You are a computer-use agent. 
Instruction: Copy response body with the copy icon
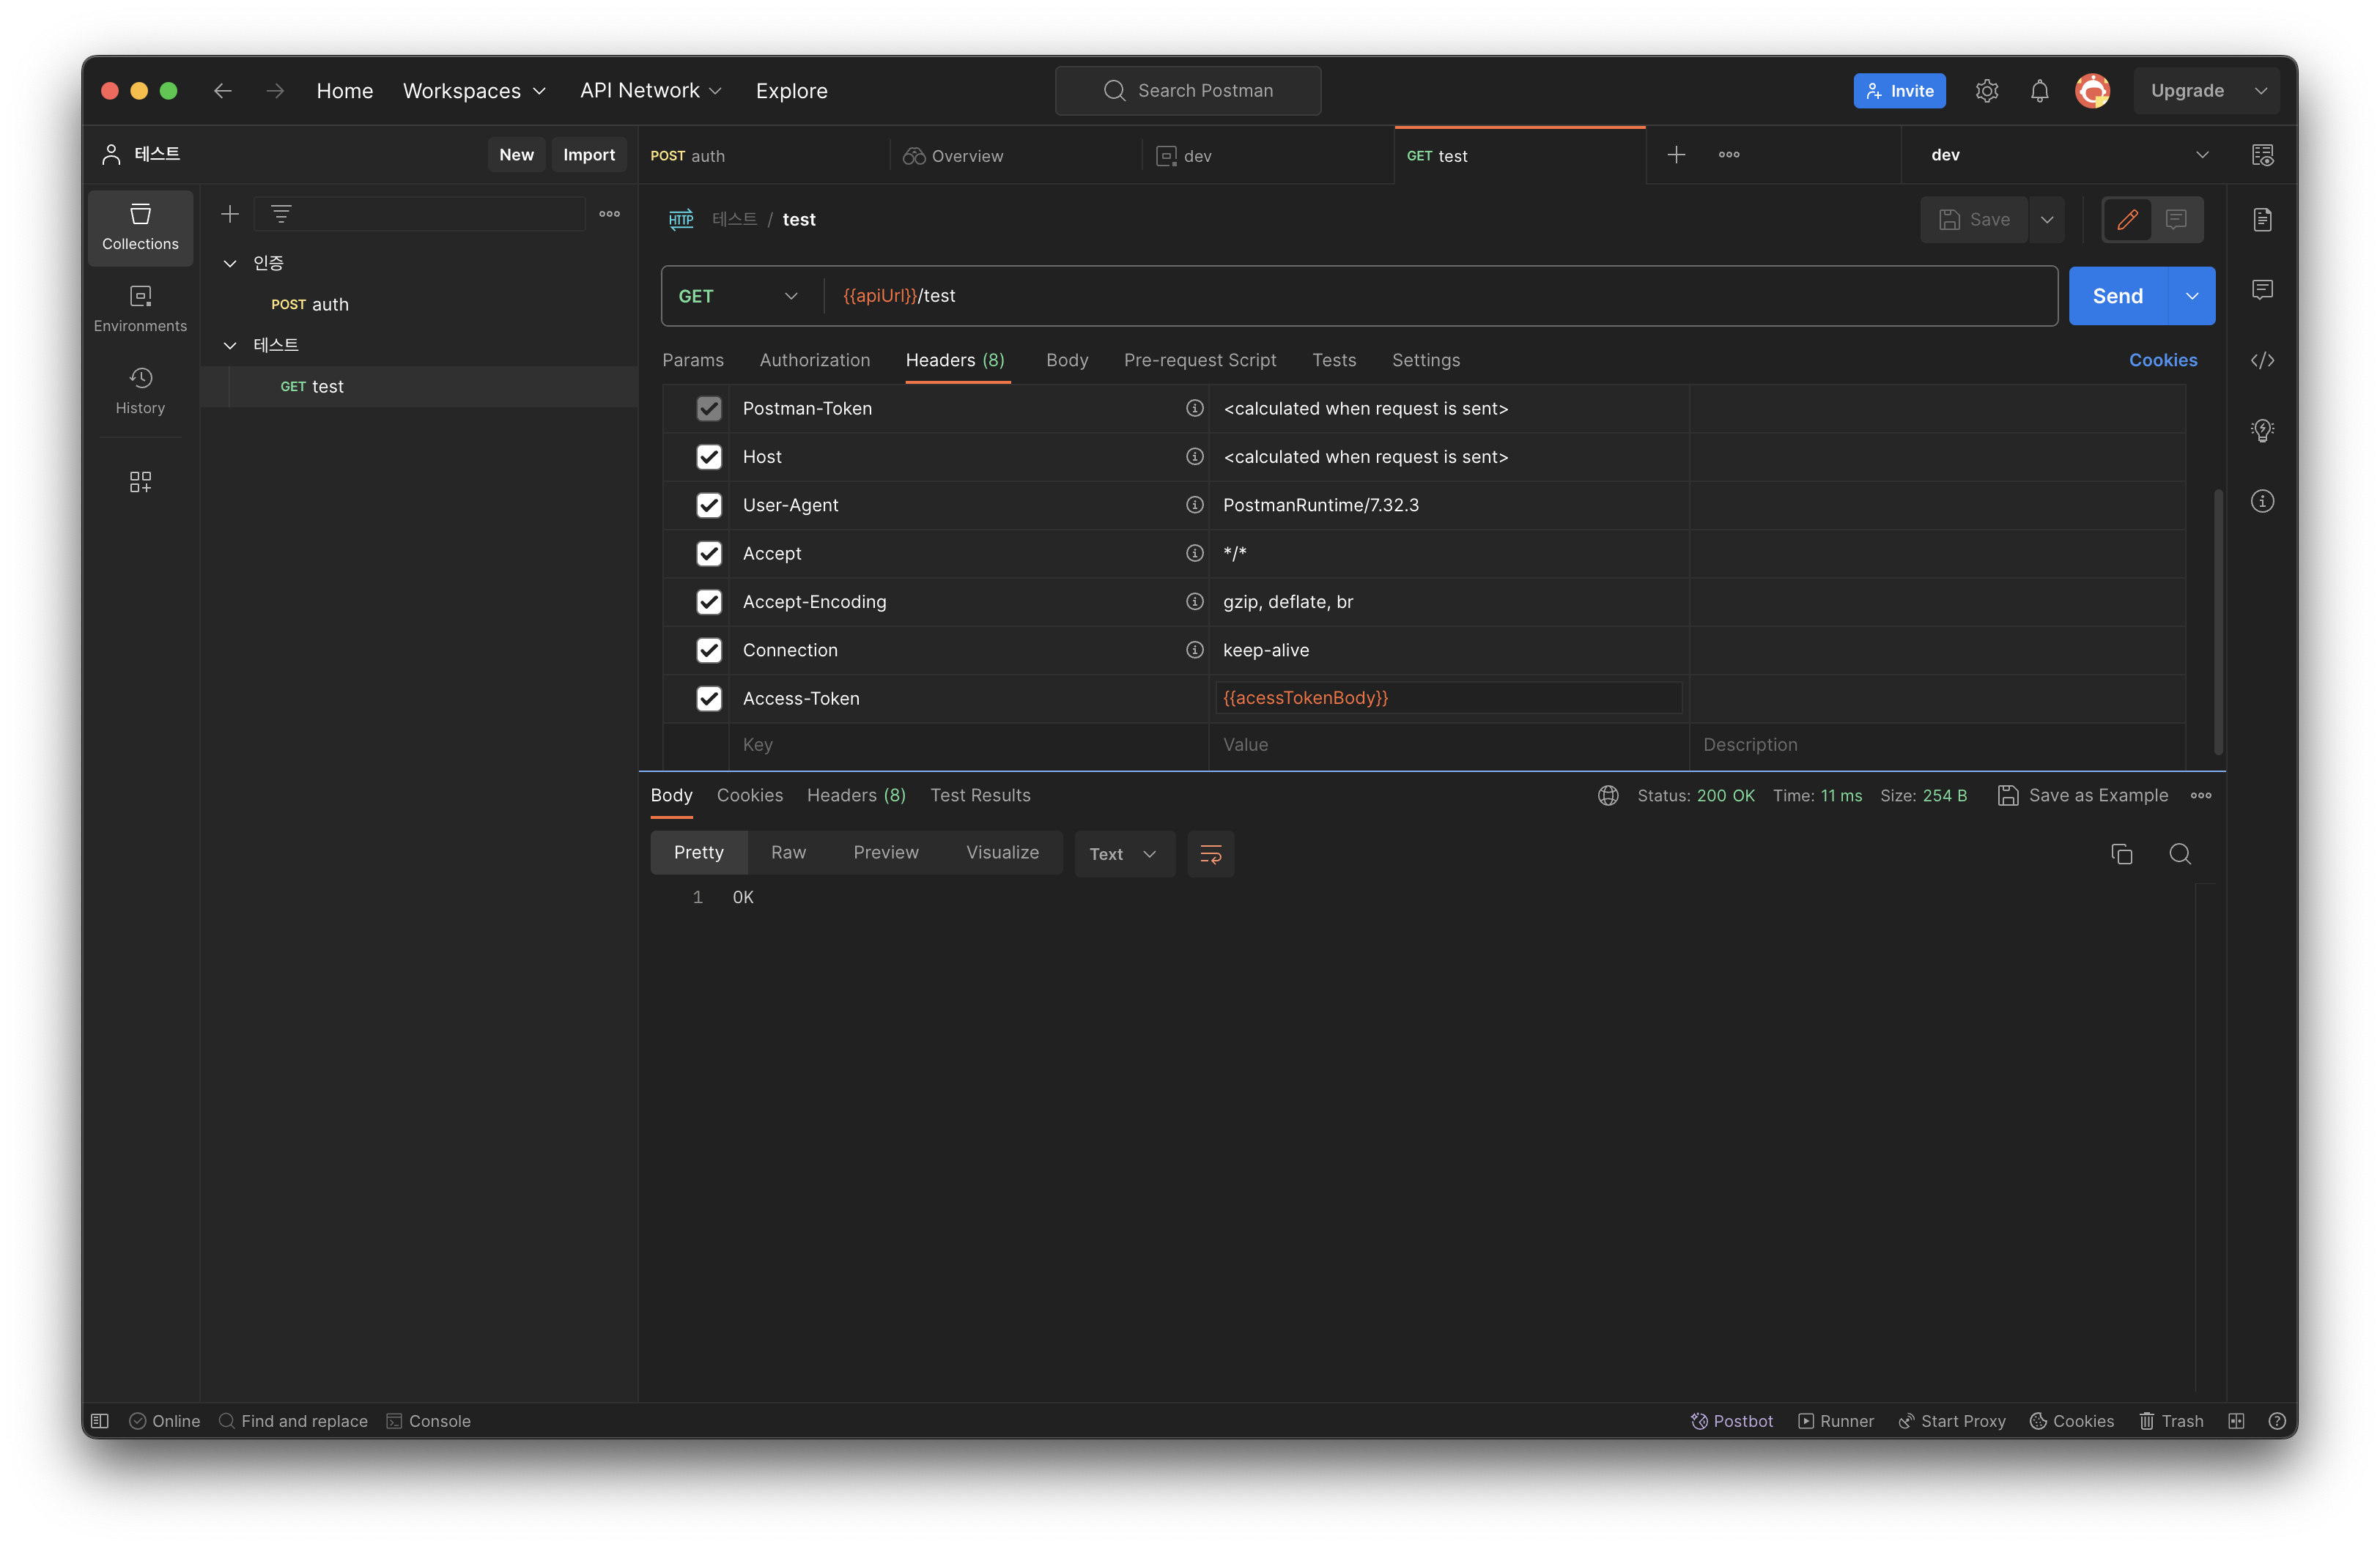tap(2121, 855)
